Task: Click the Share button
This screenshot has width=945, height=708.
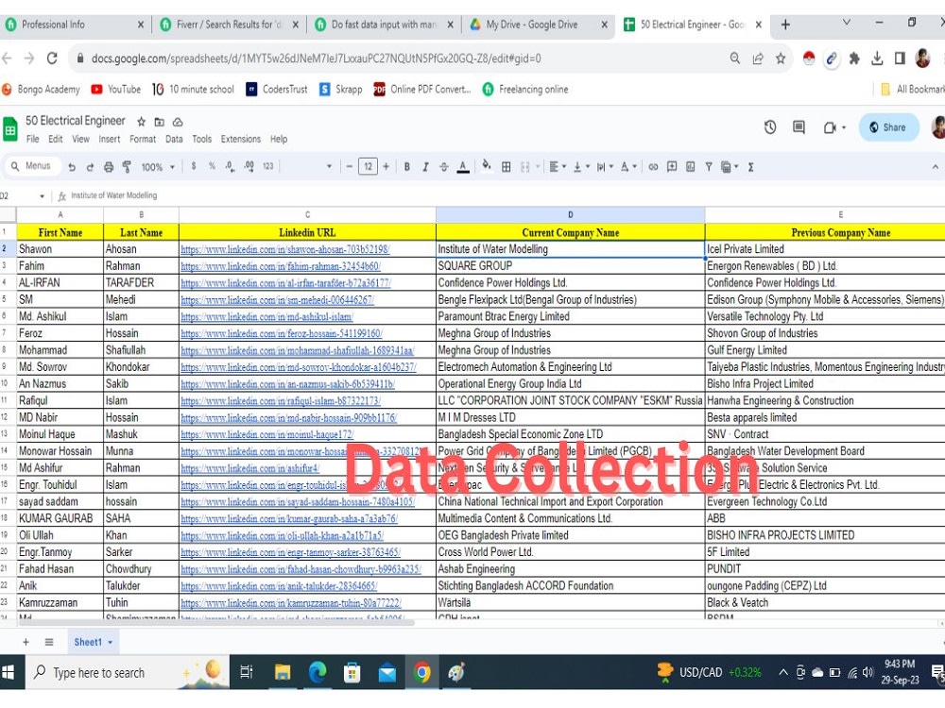Action: [888, 127]
